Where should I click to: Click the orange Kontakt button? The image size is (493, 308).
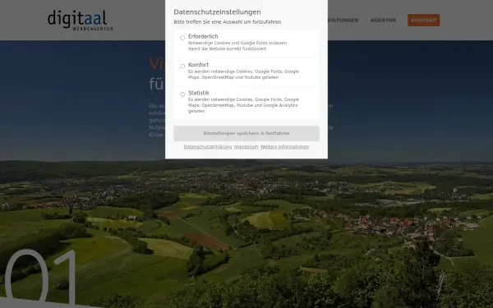click(423, 20)
